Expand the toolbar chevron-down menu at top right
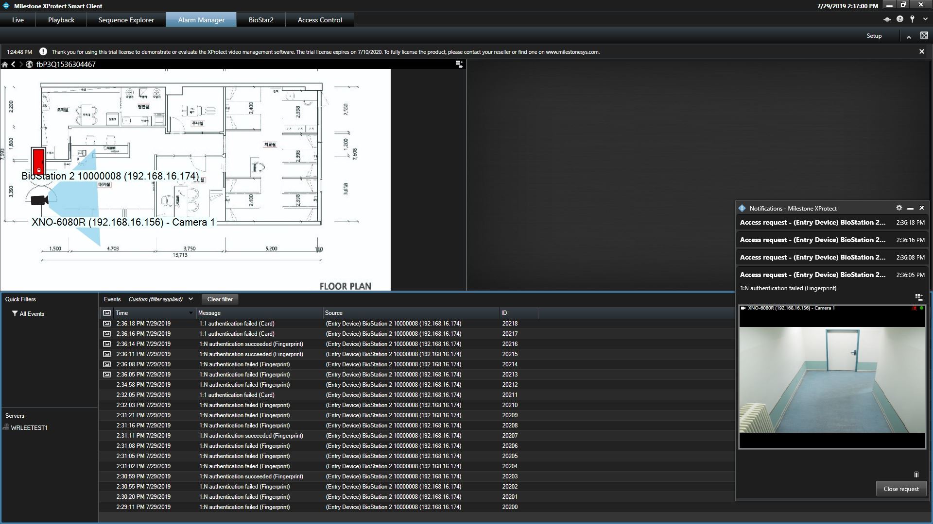Image resolution: width=933 pixels, height=524 pixels. (x=925, y=19)
